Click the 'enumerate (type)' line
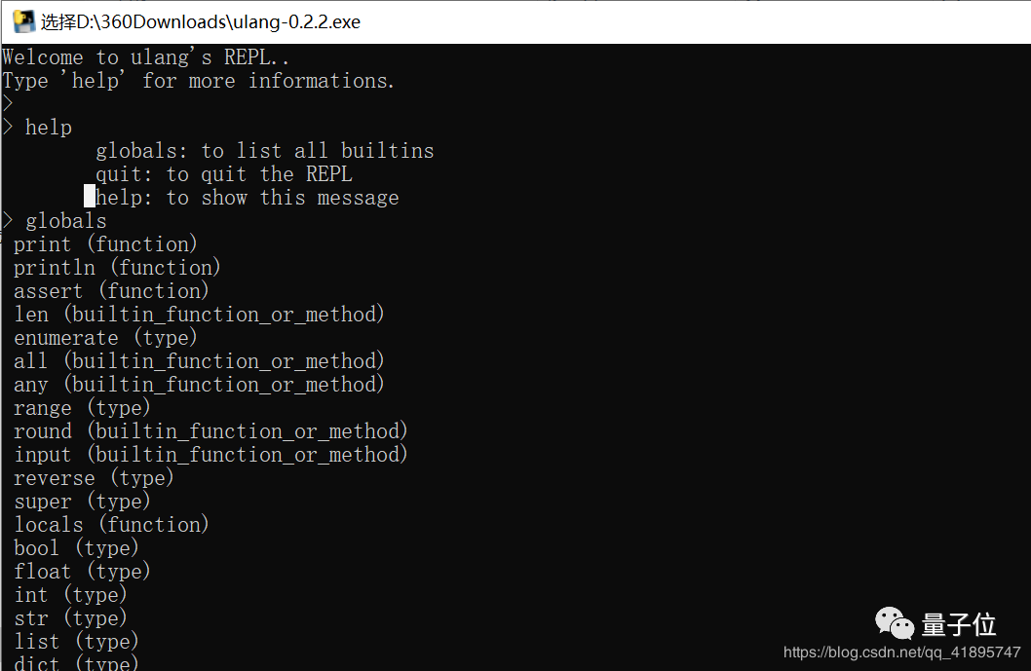This screenshot has height=671, width=1031. point(105,338)
